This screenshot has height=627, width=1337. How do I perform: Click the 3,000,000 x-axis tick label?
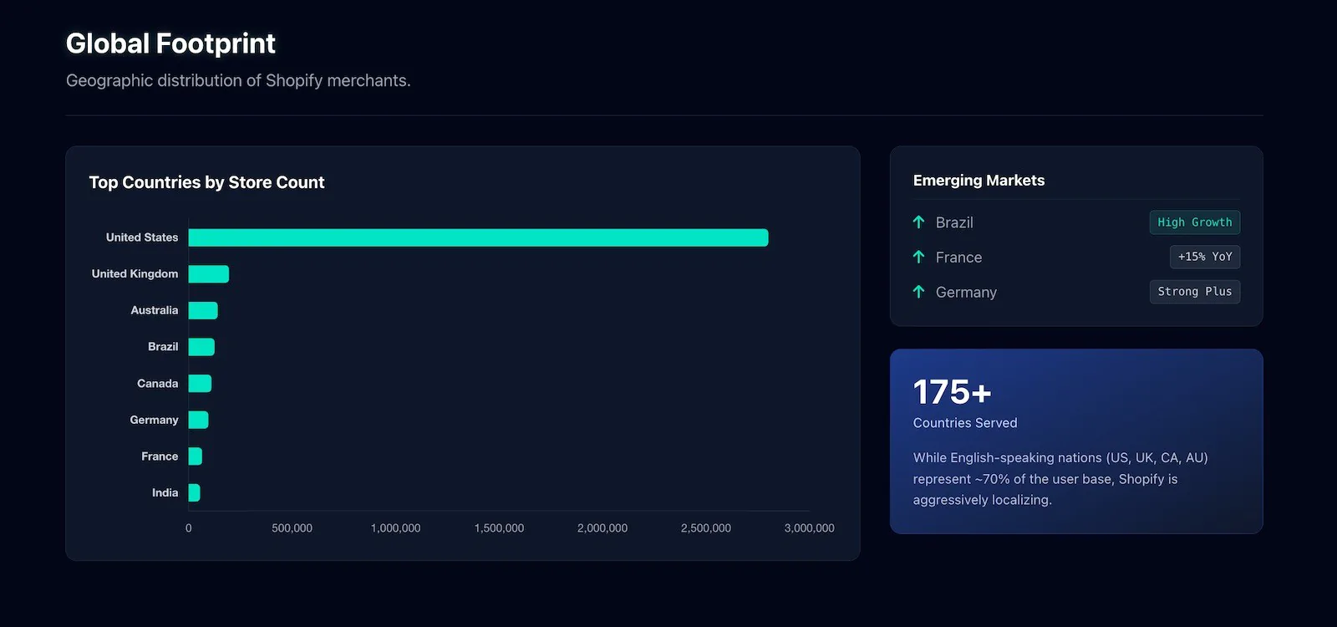coord(809,528)
